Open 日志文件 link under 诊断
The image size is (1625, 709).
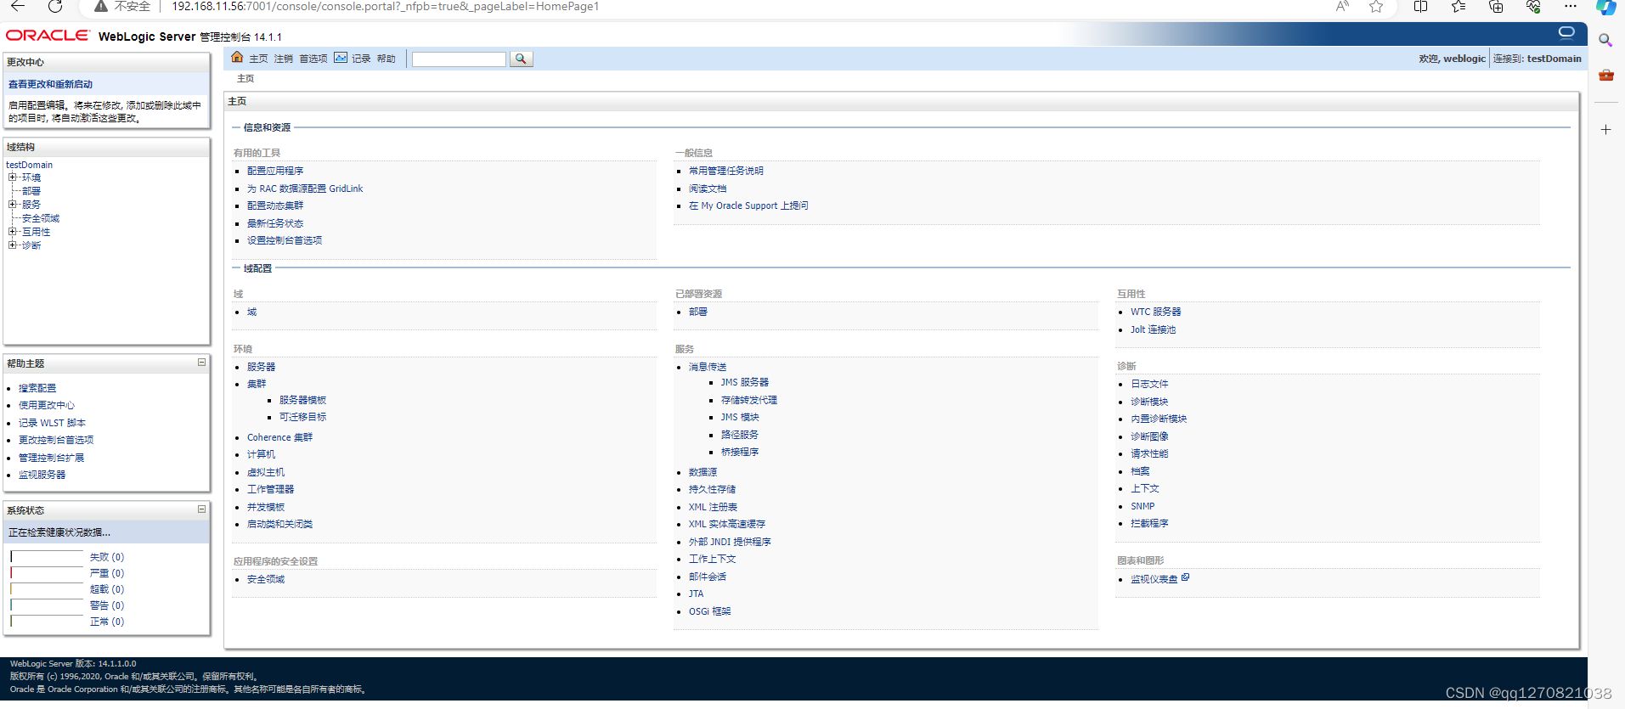tap(1149, 384)
